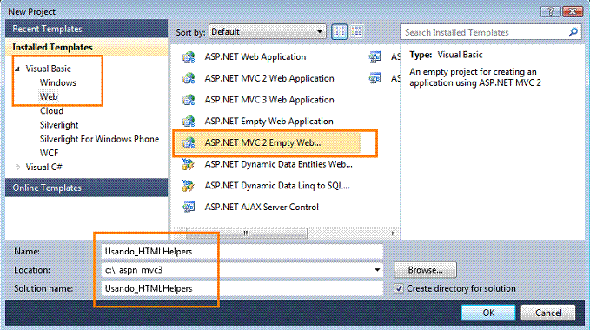
Task: Open the Installed Templates section
Action: pyautogui.click(x=87, y=48)
